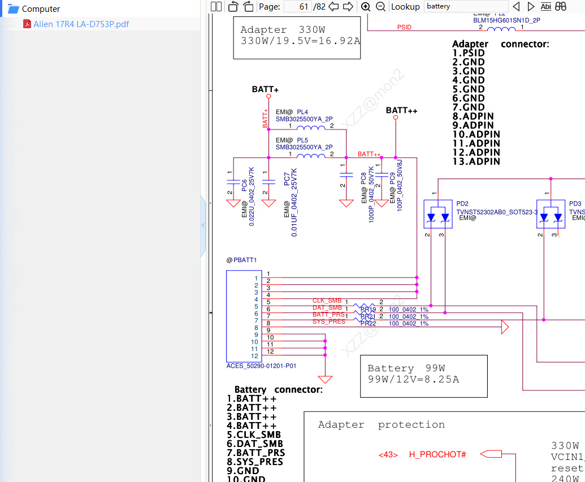The height and width of the screenshot is (482, 585).
Task: Click the BATT_PRS net name on schematic
Action: coord(328,315)
